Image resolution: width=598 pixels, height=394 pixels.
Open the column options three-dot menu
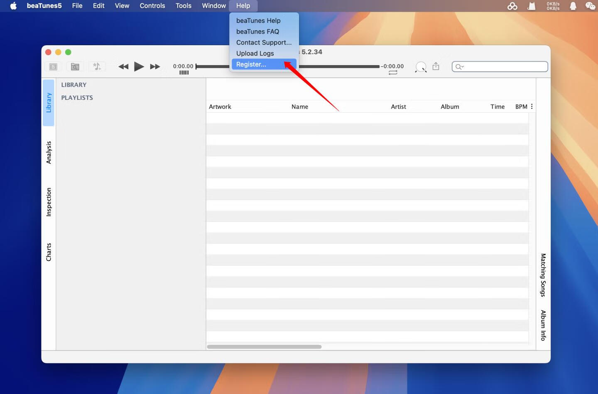(532, 107)
